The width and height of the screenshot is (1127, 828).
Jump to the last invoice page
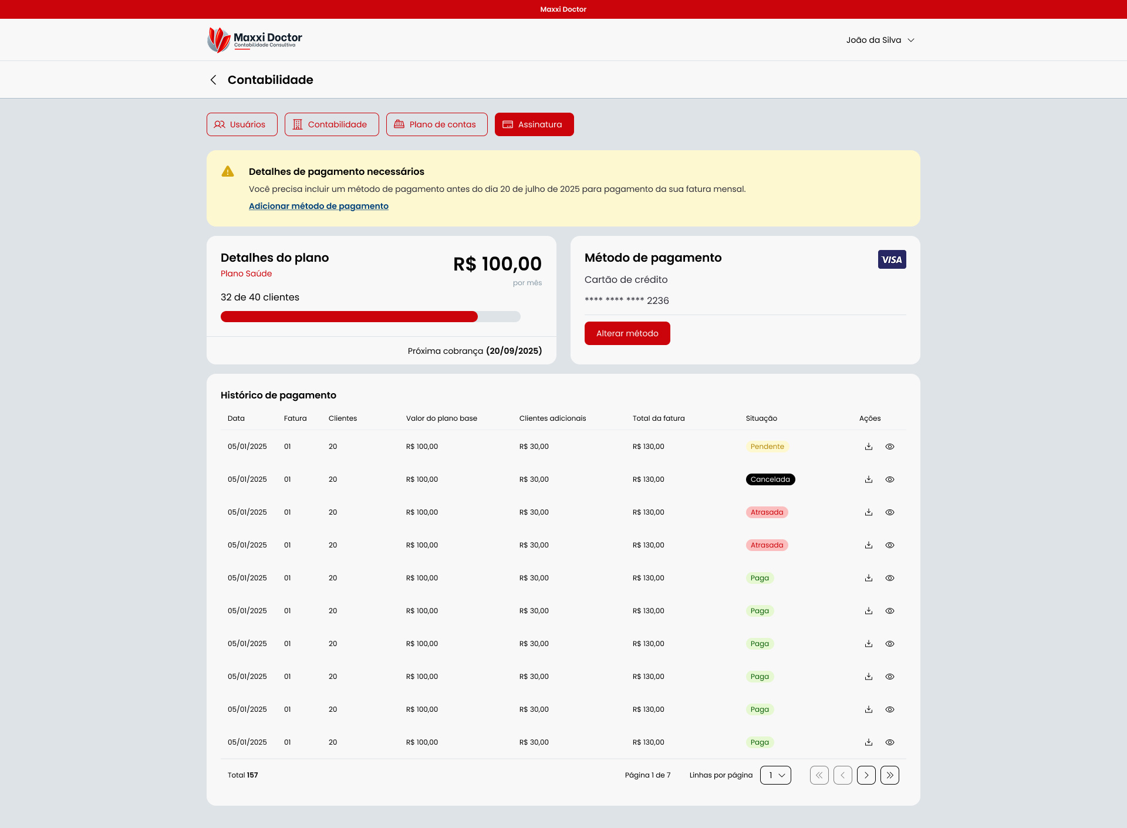coord(890,775)
